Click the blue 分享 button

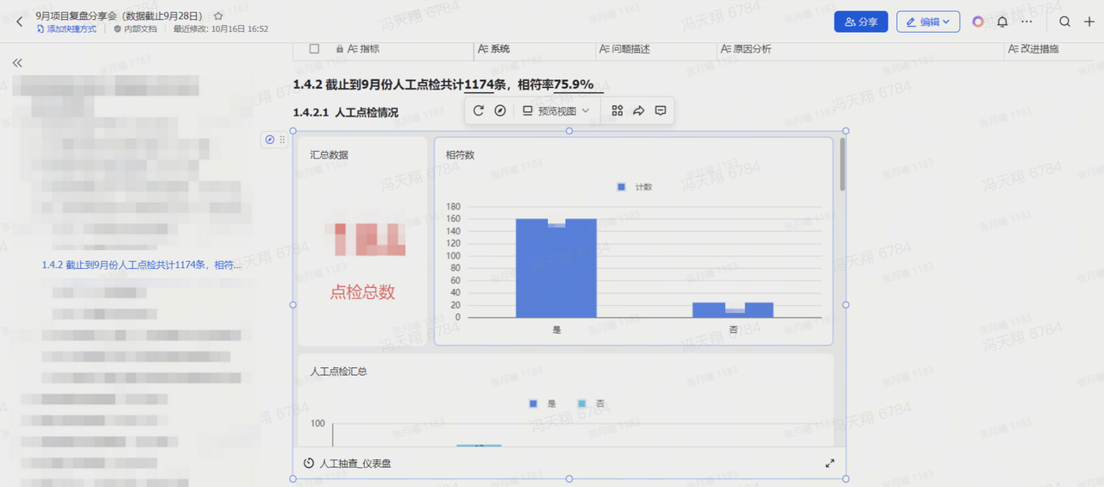pos(860,22)
